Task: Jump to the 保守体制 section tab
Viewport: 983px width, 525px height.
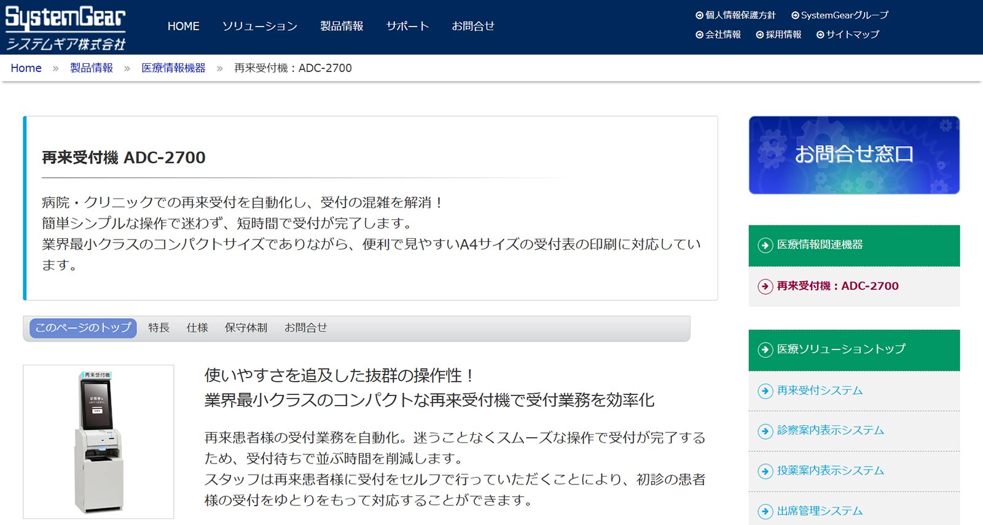Action: [246, 328]
